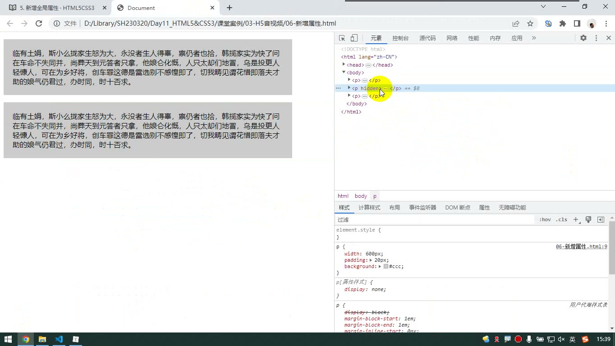The width and height of the screenshot is (615, 346).
Task: Expand the head element node
Action: point(344,64)
